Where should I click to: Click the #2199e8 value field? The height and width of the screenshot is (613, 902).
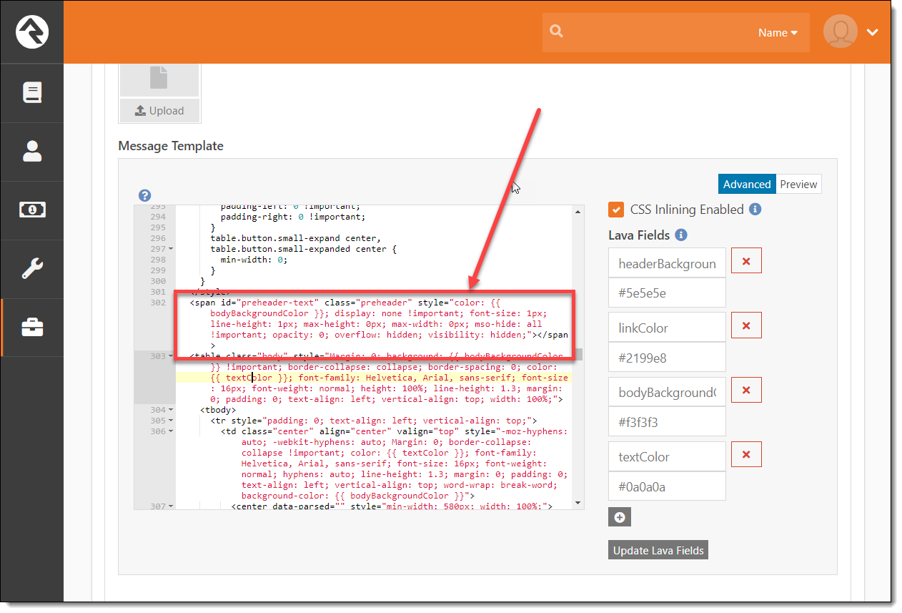[x=667, y=357]
